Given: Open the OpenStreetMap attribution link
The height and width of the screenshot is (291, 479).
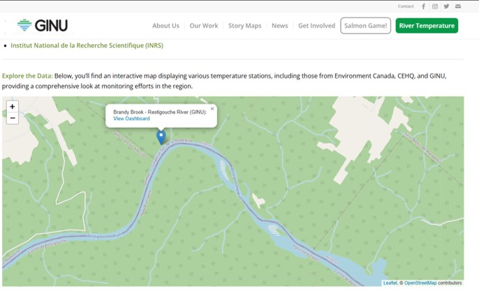Looking at the screenshot, I should tap(420, 283).
